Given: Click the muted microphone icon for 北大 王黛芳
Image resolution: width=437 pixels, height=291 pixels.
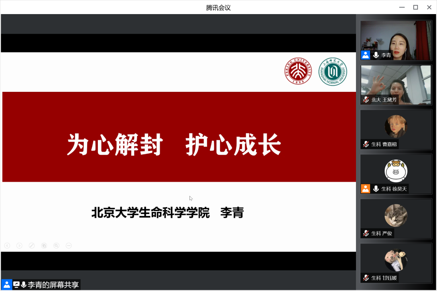Looking at the screenshot, I should click(x=366, y=100).
